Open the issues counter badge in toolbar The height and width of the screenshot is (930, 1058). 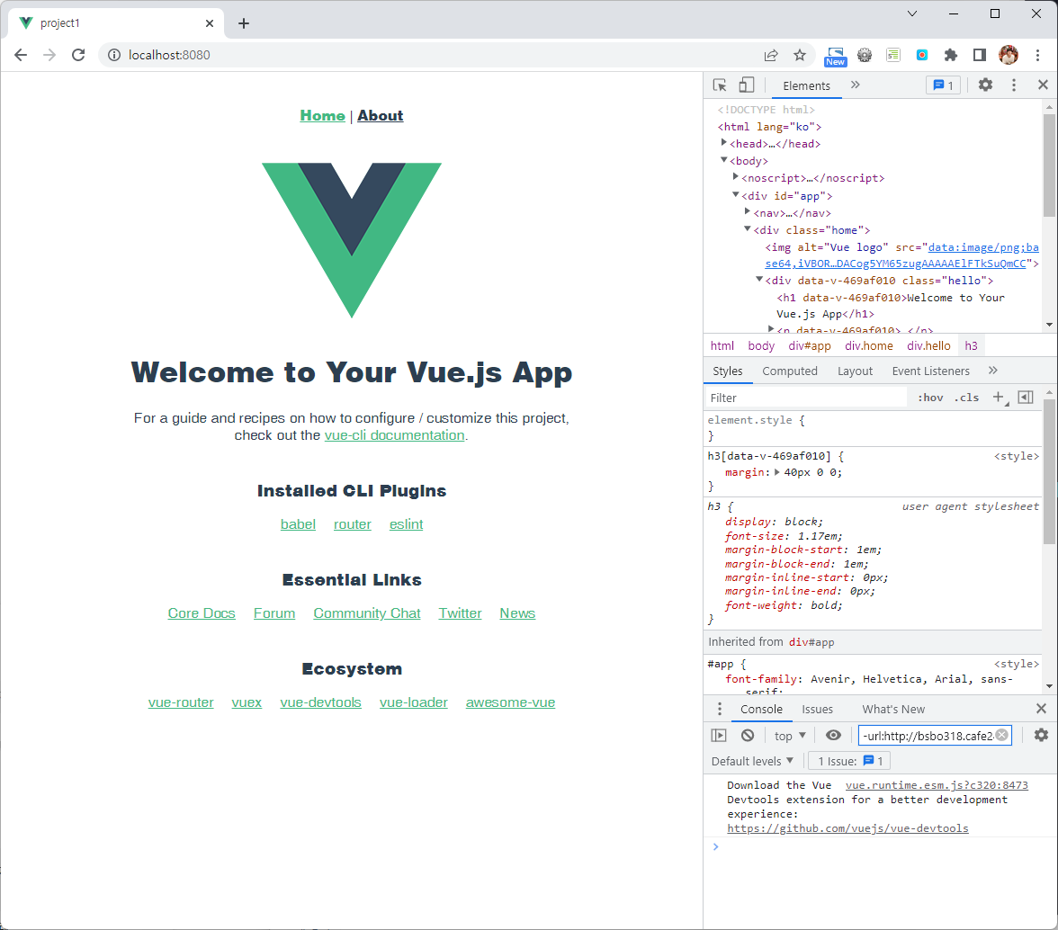coord(943,85)
